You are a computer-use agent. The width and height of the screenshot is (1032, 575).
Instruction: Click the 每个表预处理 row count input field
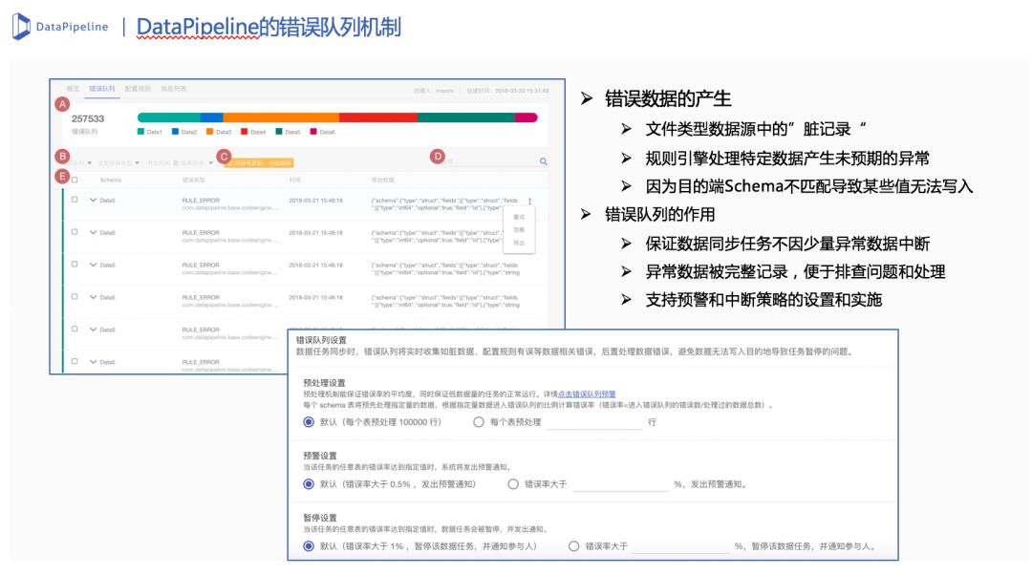pyautogui.click(x=594, y=422)
